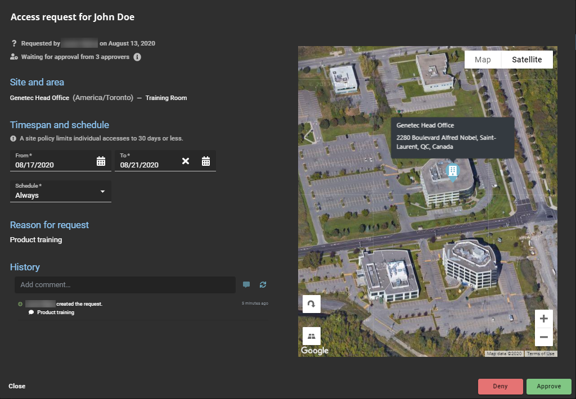
Task: Rotate the map view
Action: pyautogui.click(x=312, y=304)
